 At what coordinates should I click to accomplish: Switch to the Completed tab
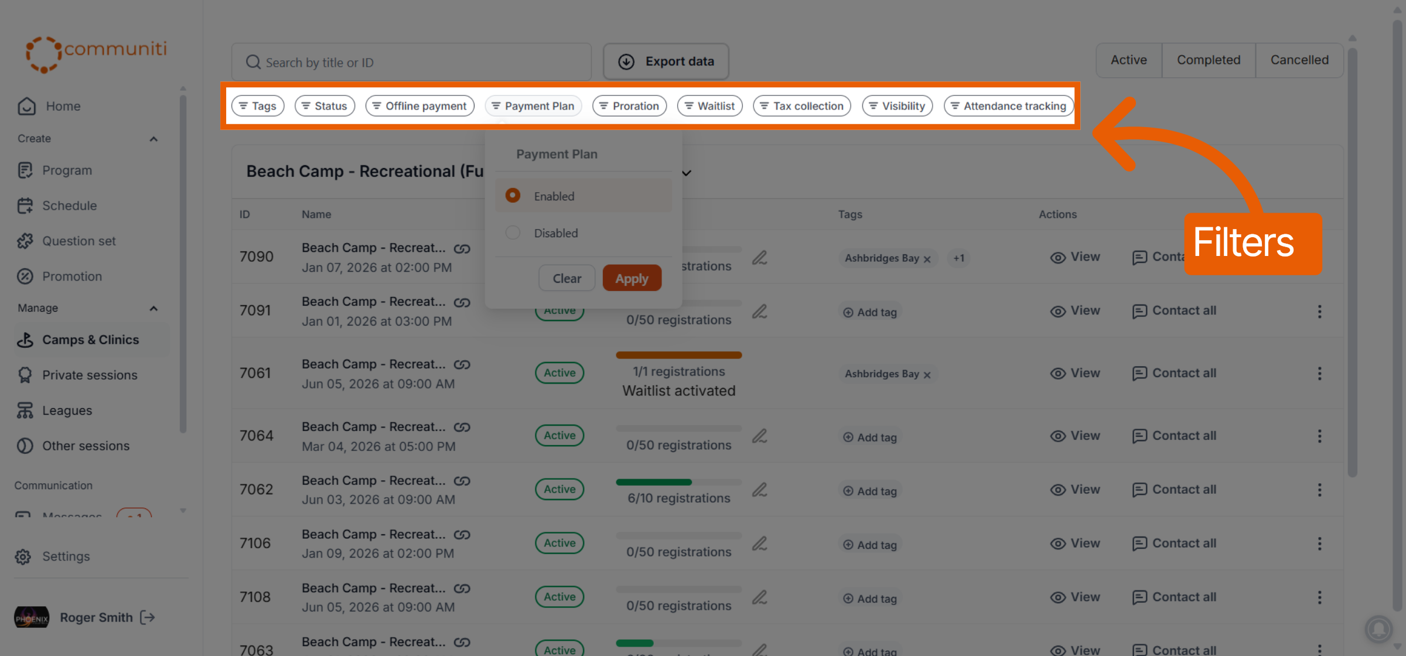(1209, 60)
